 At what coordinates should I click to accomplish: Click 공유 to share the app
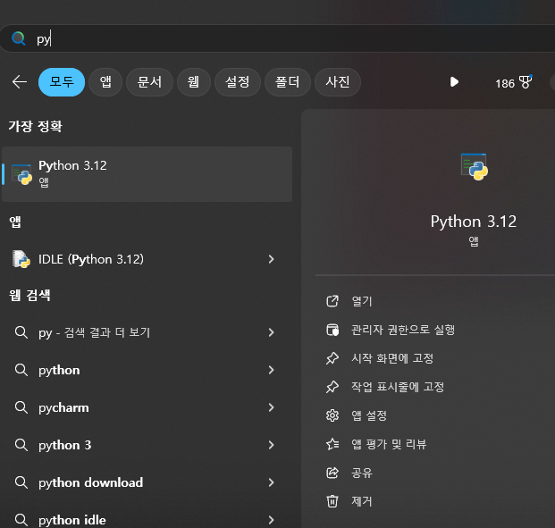pos(362,473)
